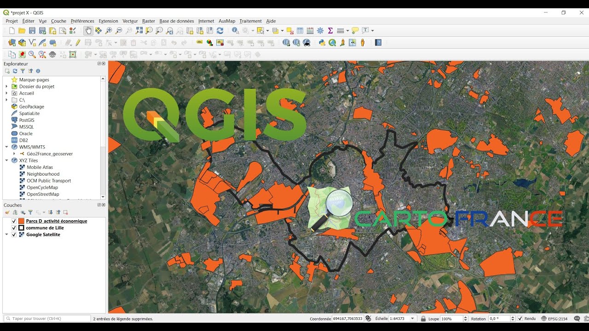This screenshot has height=331, width=589.
Task: Open the Vecteur menu
Action: coord(130,21)
